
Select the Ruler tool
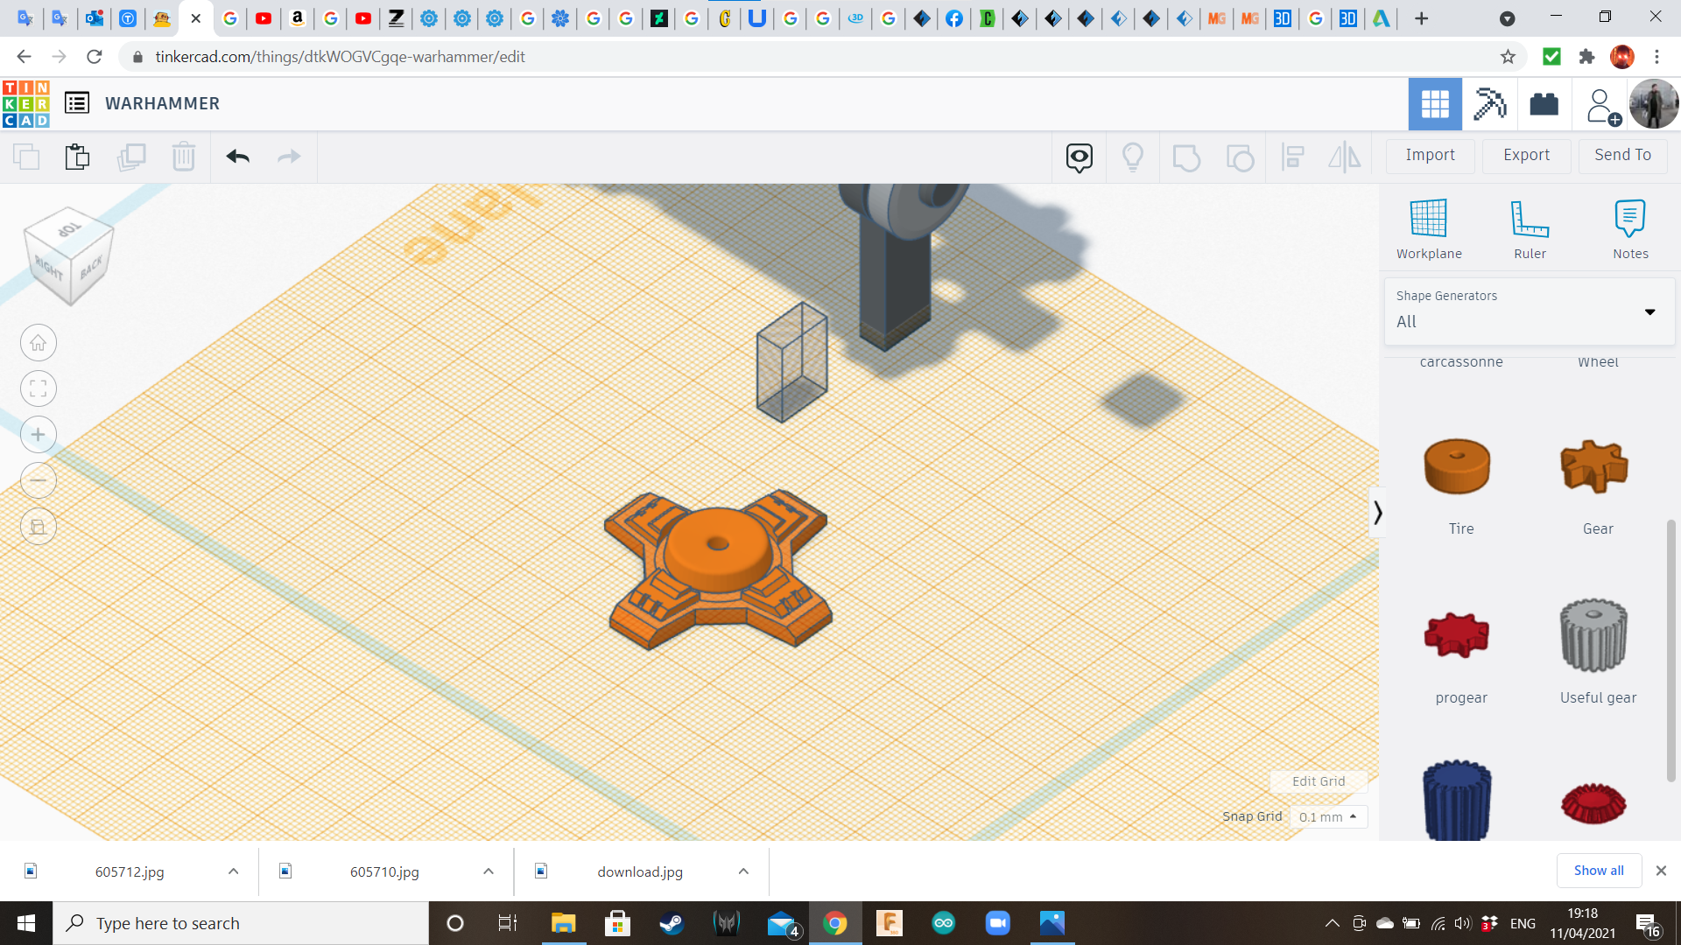(1530, 219)
